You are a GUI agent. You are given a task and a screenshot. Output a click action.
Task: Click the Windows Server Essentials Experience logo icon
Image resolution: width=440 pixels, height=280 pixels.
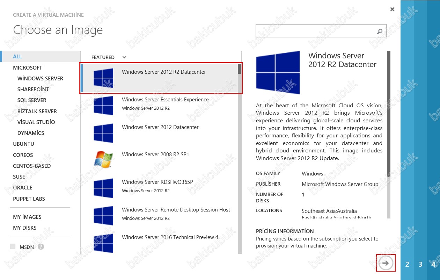click(103, 105)
